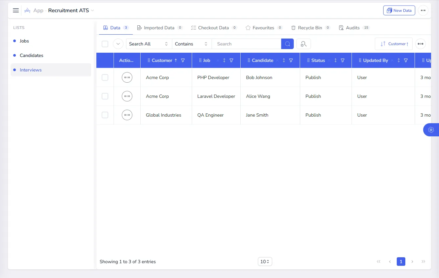Screen dimensions: 439x278
Task: Open the top-right more options button
Action: [423, 11]
